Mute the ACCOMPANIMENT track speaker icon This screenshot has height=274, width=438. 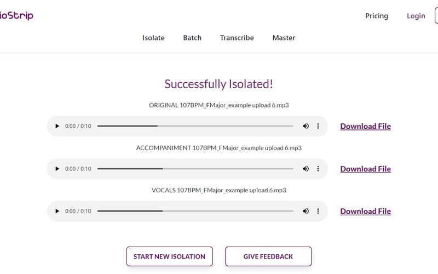click(x=306, y=169)
